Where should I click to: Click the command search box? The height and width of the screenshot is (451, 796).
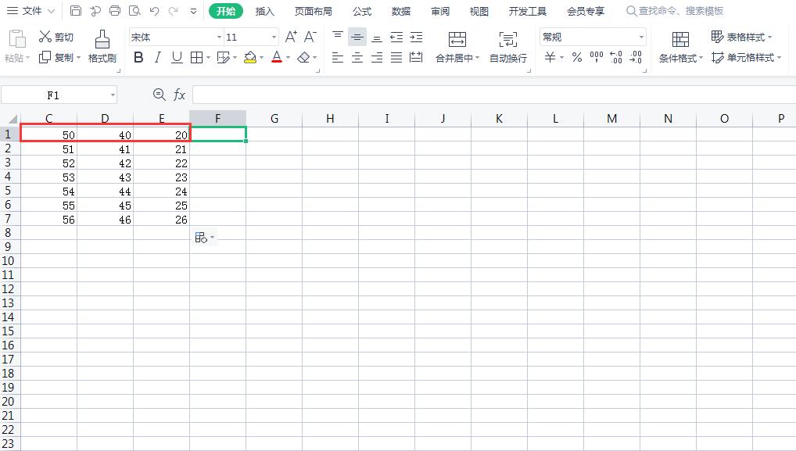pyautogui.click(x=675, y=11)
